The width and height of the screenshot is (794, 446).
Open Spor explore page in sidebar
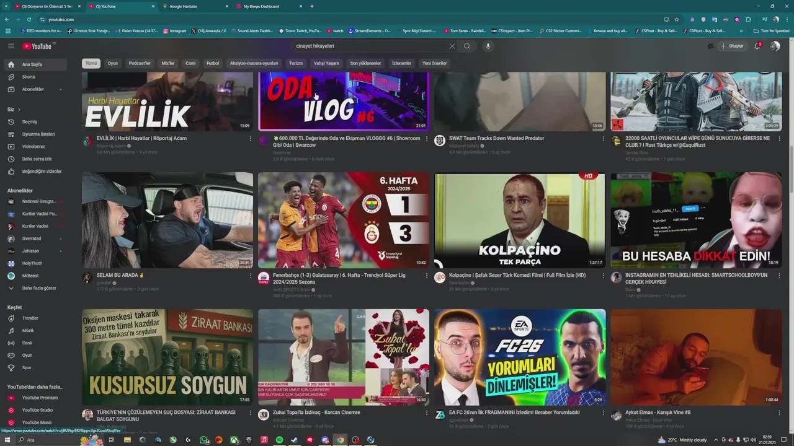(x=36, y=367)
